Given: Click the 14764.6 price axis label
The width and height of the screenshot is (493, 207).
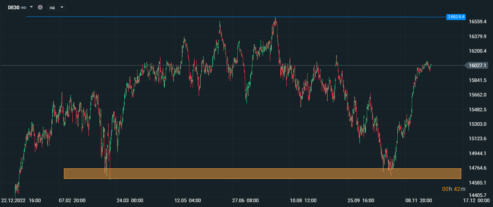Looking at the screenshot, I should pyautogui.click(x=478, y=168).
